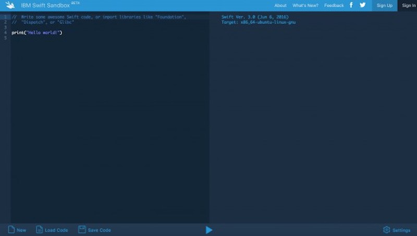Image resolution: width=417 pixels, height=236 pixels.
Task: Open the Twitter bird icon
Action: coord(362,5)
